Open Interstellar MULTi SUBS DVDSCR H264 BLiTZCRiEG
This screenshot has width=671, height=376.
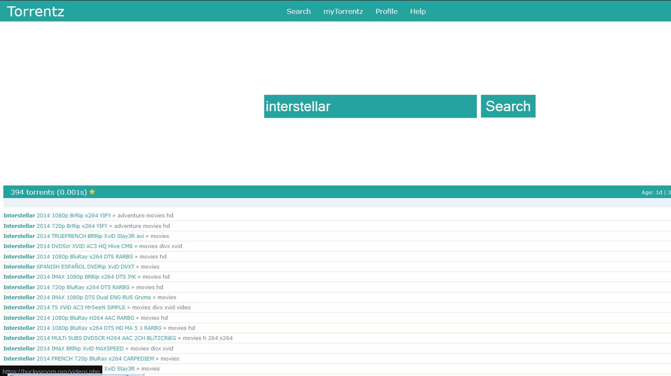coord(90,338)
